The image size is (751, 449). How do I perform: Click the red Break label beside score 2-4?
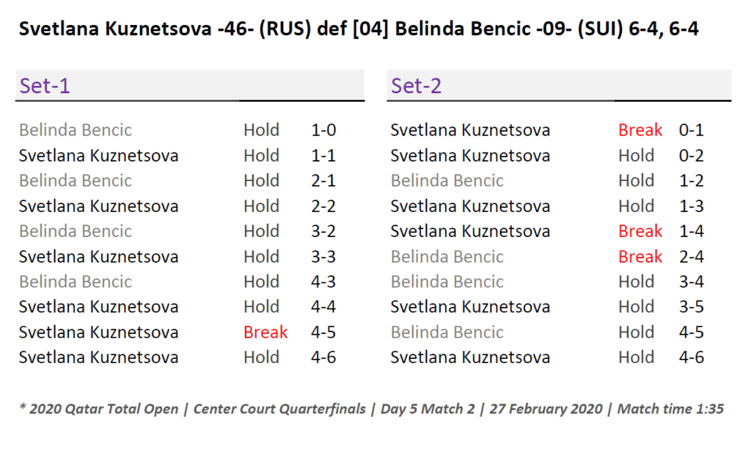coord(640,257)
